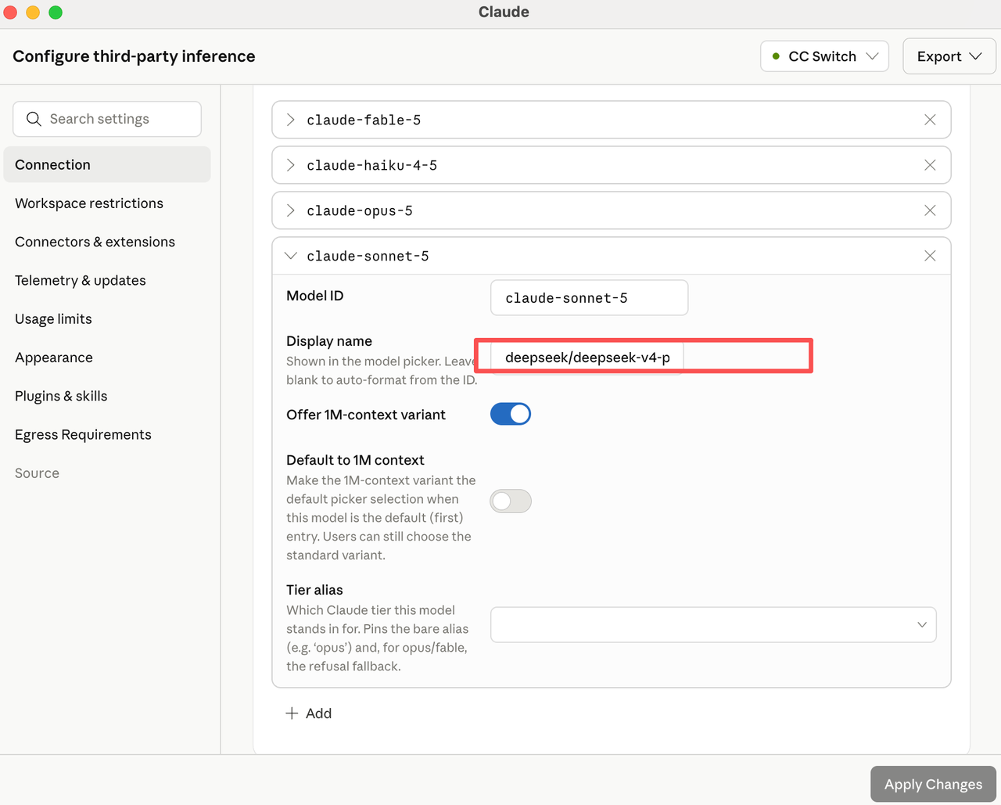Open Connectors & extensions settings
The height and width of the screenshot is (805, 1001).
[x=95, y=242]
